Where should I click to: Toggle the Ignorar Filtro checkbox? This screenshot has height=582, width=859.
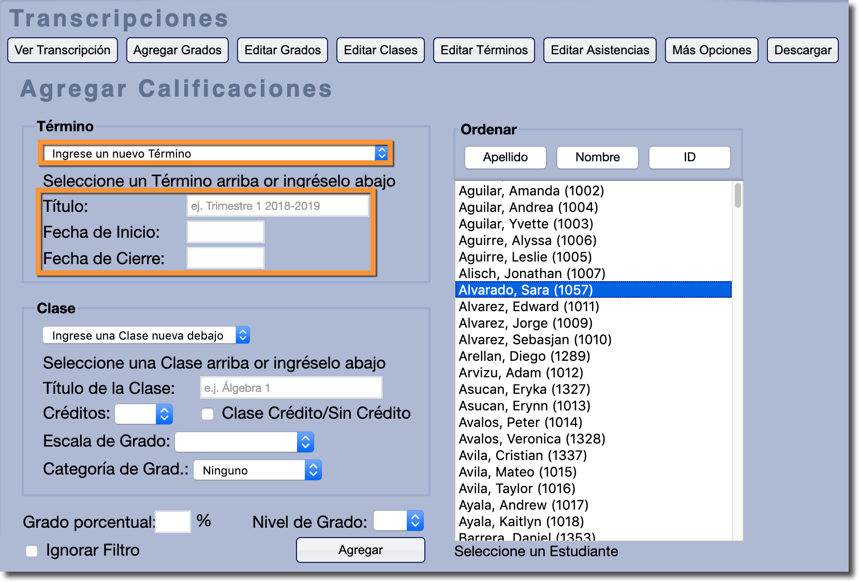pyautogui.click(x=32, y=551)
